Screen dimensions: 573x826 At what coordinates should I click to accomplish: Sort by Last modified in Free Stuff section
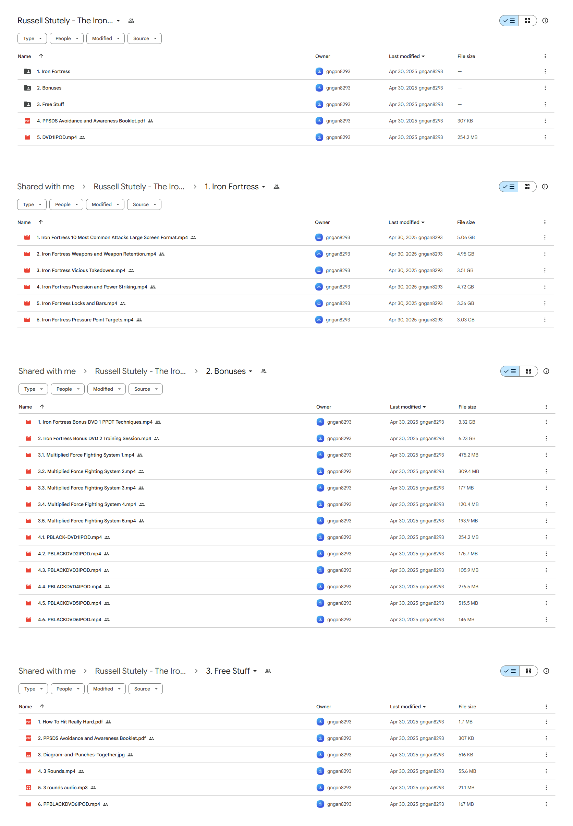408,707
